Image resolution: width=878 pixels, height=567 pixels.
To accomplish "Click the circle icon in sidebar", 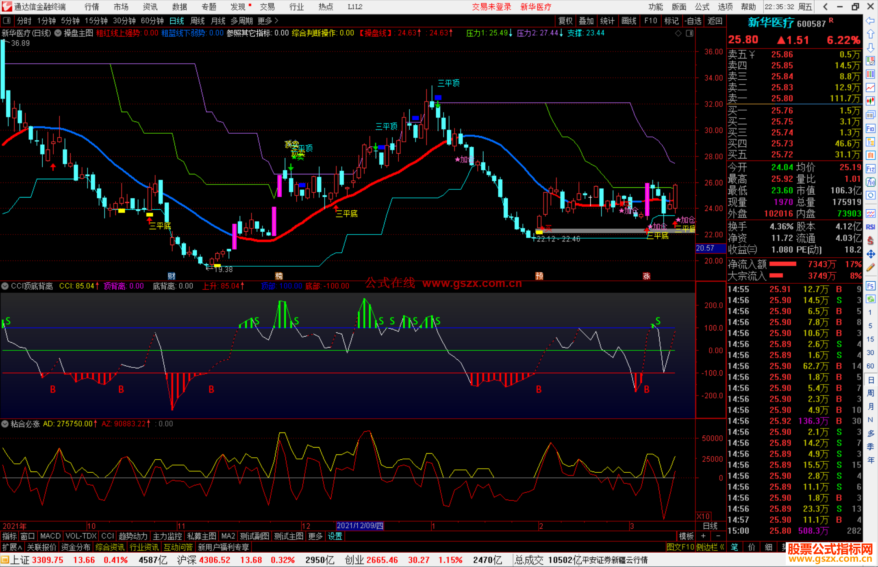I will point(870,196).
